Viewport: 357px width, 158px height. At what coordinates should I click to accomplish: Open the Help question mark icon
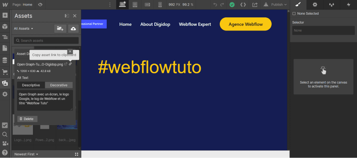point(5,152)
